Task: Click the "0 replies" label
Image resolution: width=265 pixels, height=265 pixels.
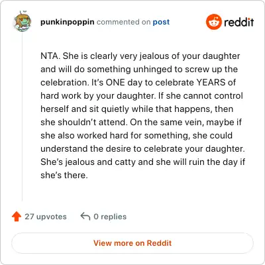Action: point(110,217)
